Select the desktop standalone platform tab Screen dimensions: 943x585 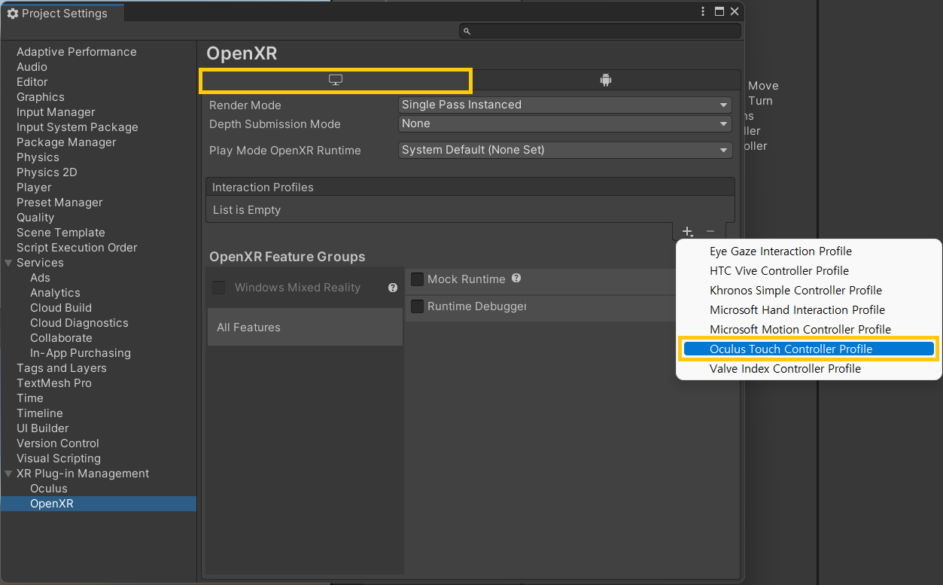[x=336, y=80]
